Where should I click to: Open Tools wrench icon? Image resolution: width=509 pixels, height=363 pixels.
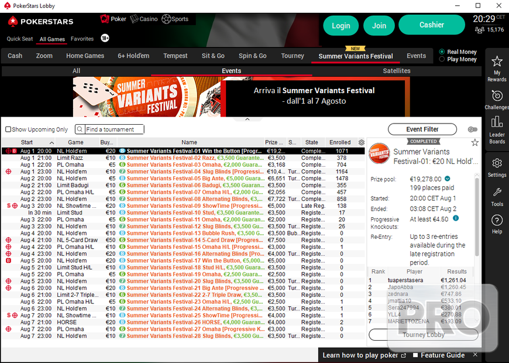point(497,193)
